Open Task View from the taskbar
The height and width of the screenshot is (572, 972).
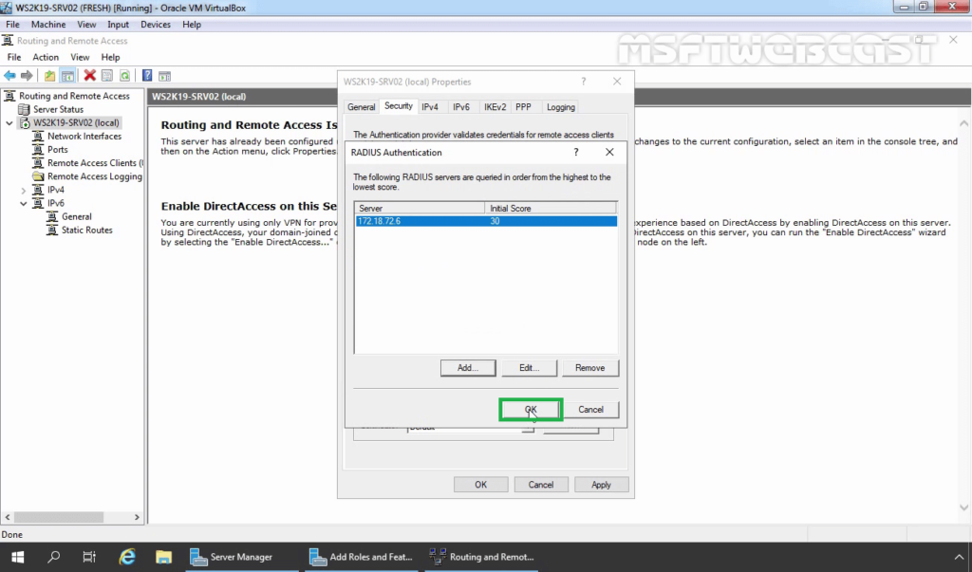(x=89, y=557)
